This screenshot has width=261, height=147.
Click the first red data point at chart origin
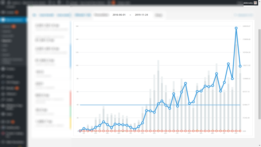(80, 131)
